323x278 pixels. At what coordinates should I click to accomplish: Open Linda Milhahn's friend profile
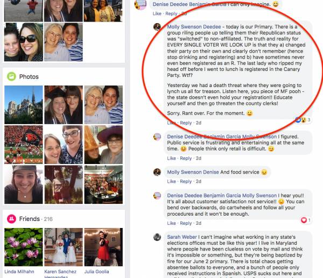point(19,272)
